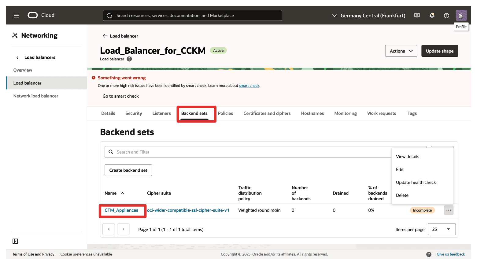Click the Update shape button
The image size is (477, 265).
click(x=440, y=51)
